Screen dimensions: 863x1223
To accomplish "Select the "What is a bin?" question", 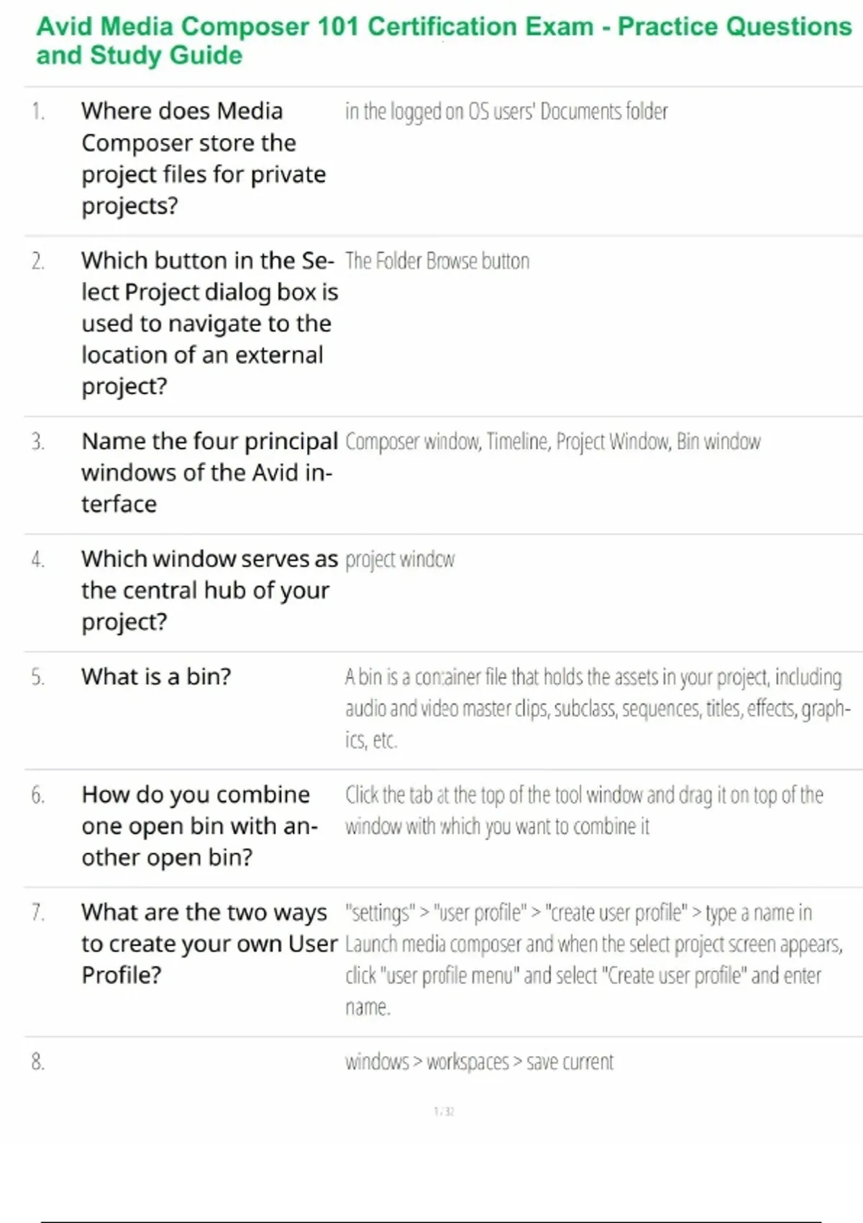I will click(x=156, y=677).
